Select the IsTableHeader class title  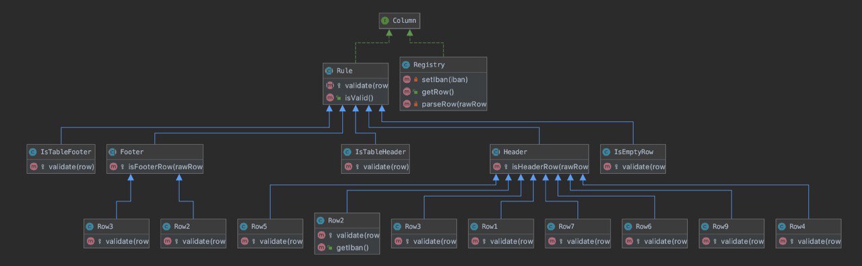click(380, 152)
